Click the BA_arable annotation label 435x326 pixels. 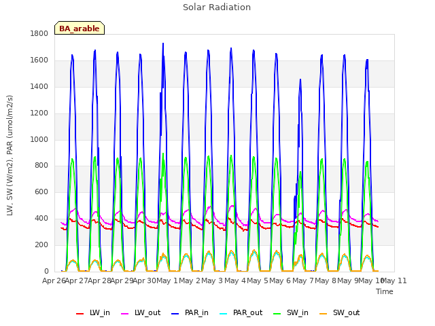point(80,29)
